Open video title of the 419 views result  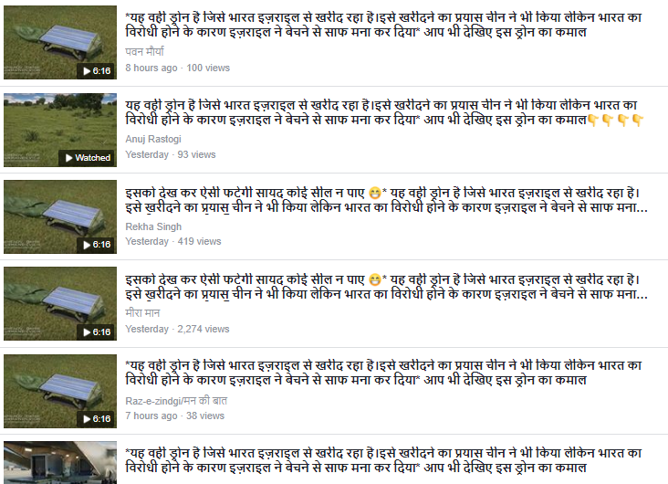pos(386,200)
